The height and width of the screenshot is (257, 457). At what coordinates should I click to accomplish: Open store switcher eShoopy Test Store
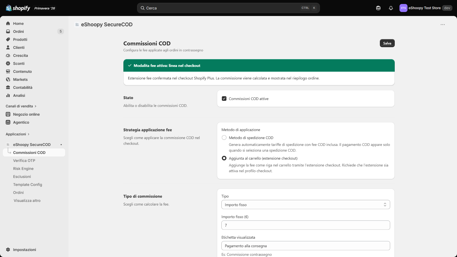[426, 8]
